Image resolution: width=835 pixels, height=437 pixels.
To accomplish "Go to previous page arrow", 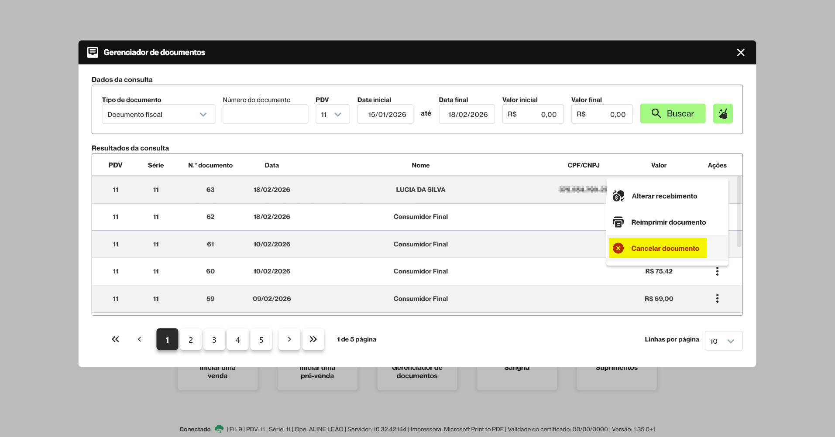I will (x=139, y=339).
